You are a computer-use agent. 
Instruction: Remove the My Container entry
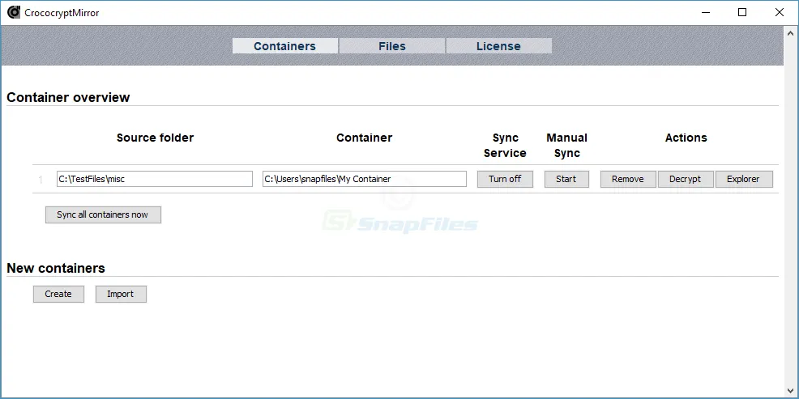coord(628,179)
